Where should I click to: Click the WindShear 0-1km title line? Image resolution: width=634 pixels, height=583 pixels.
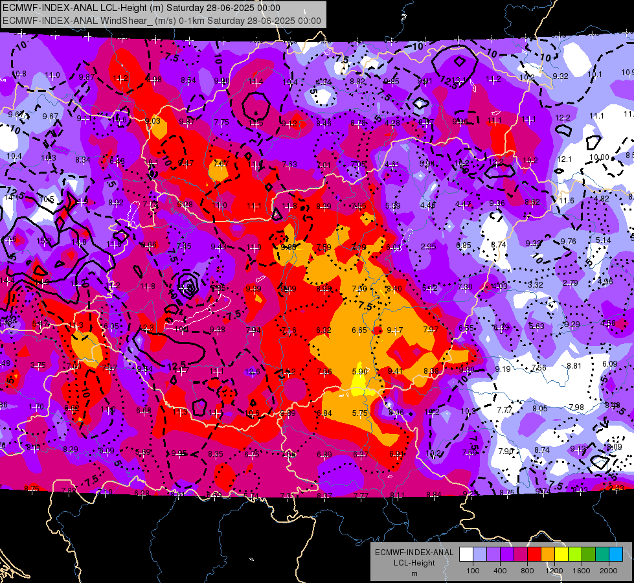point(162,21)
